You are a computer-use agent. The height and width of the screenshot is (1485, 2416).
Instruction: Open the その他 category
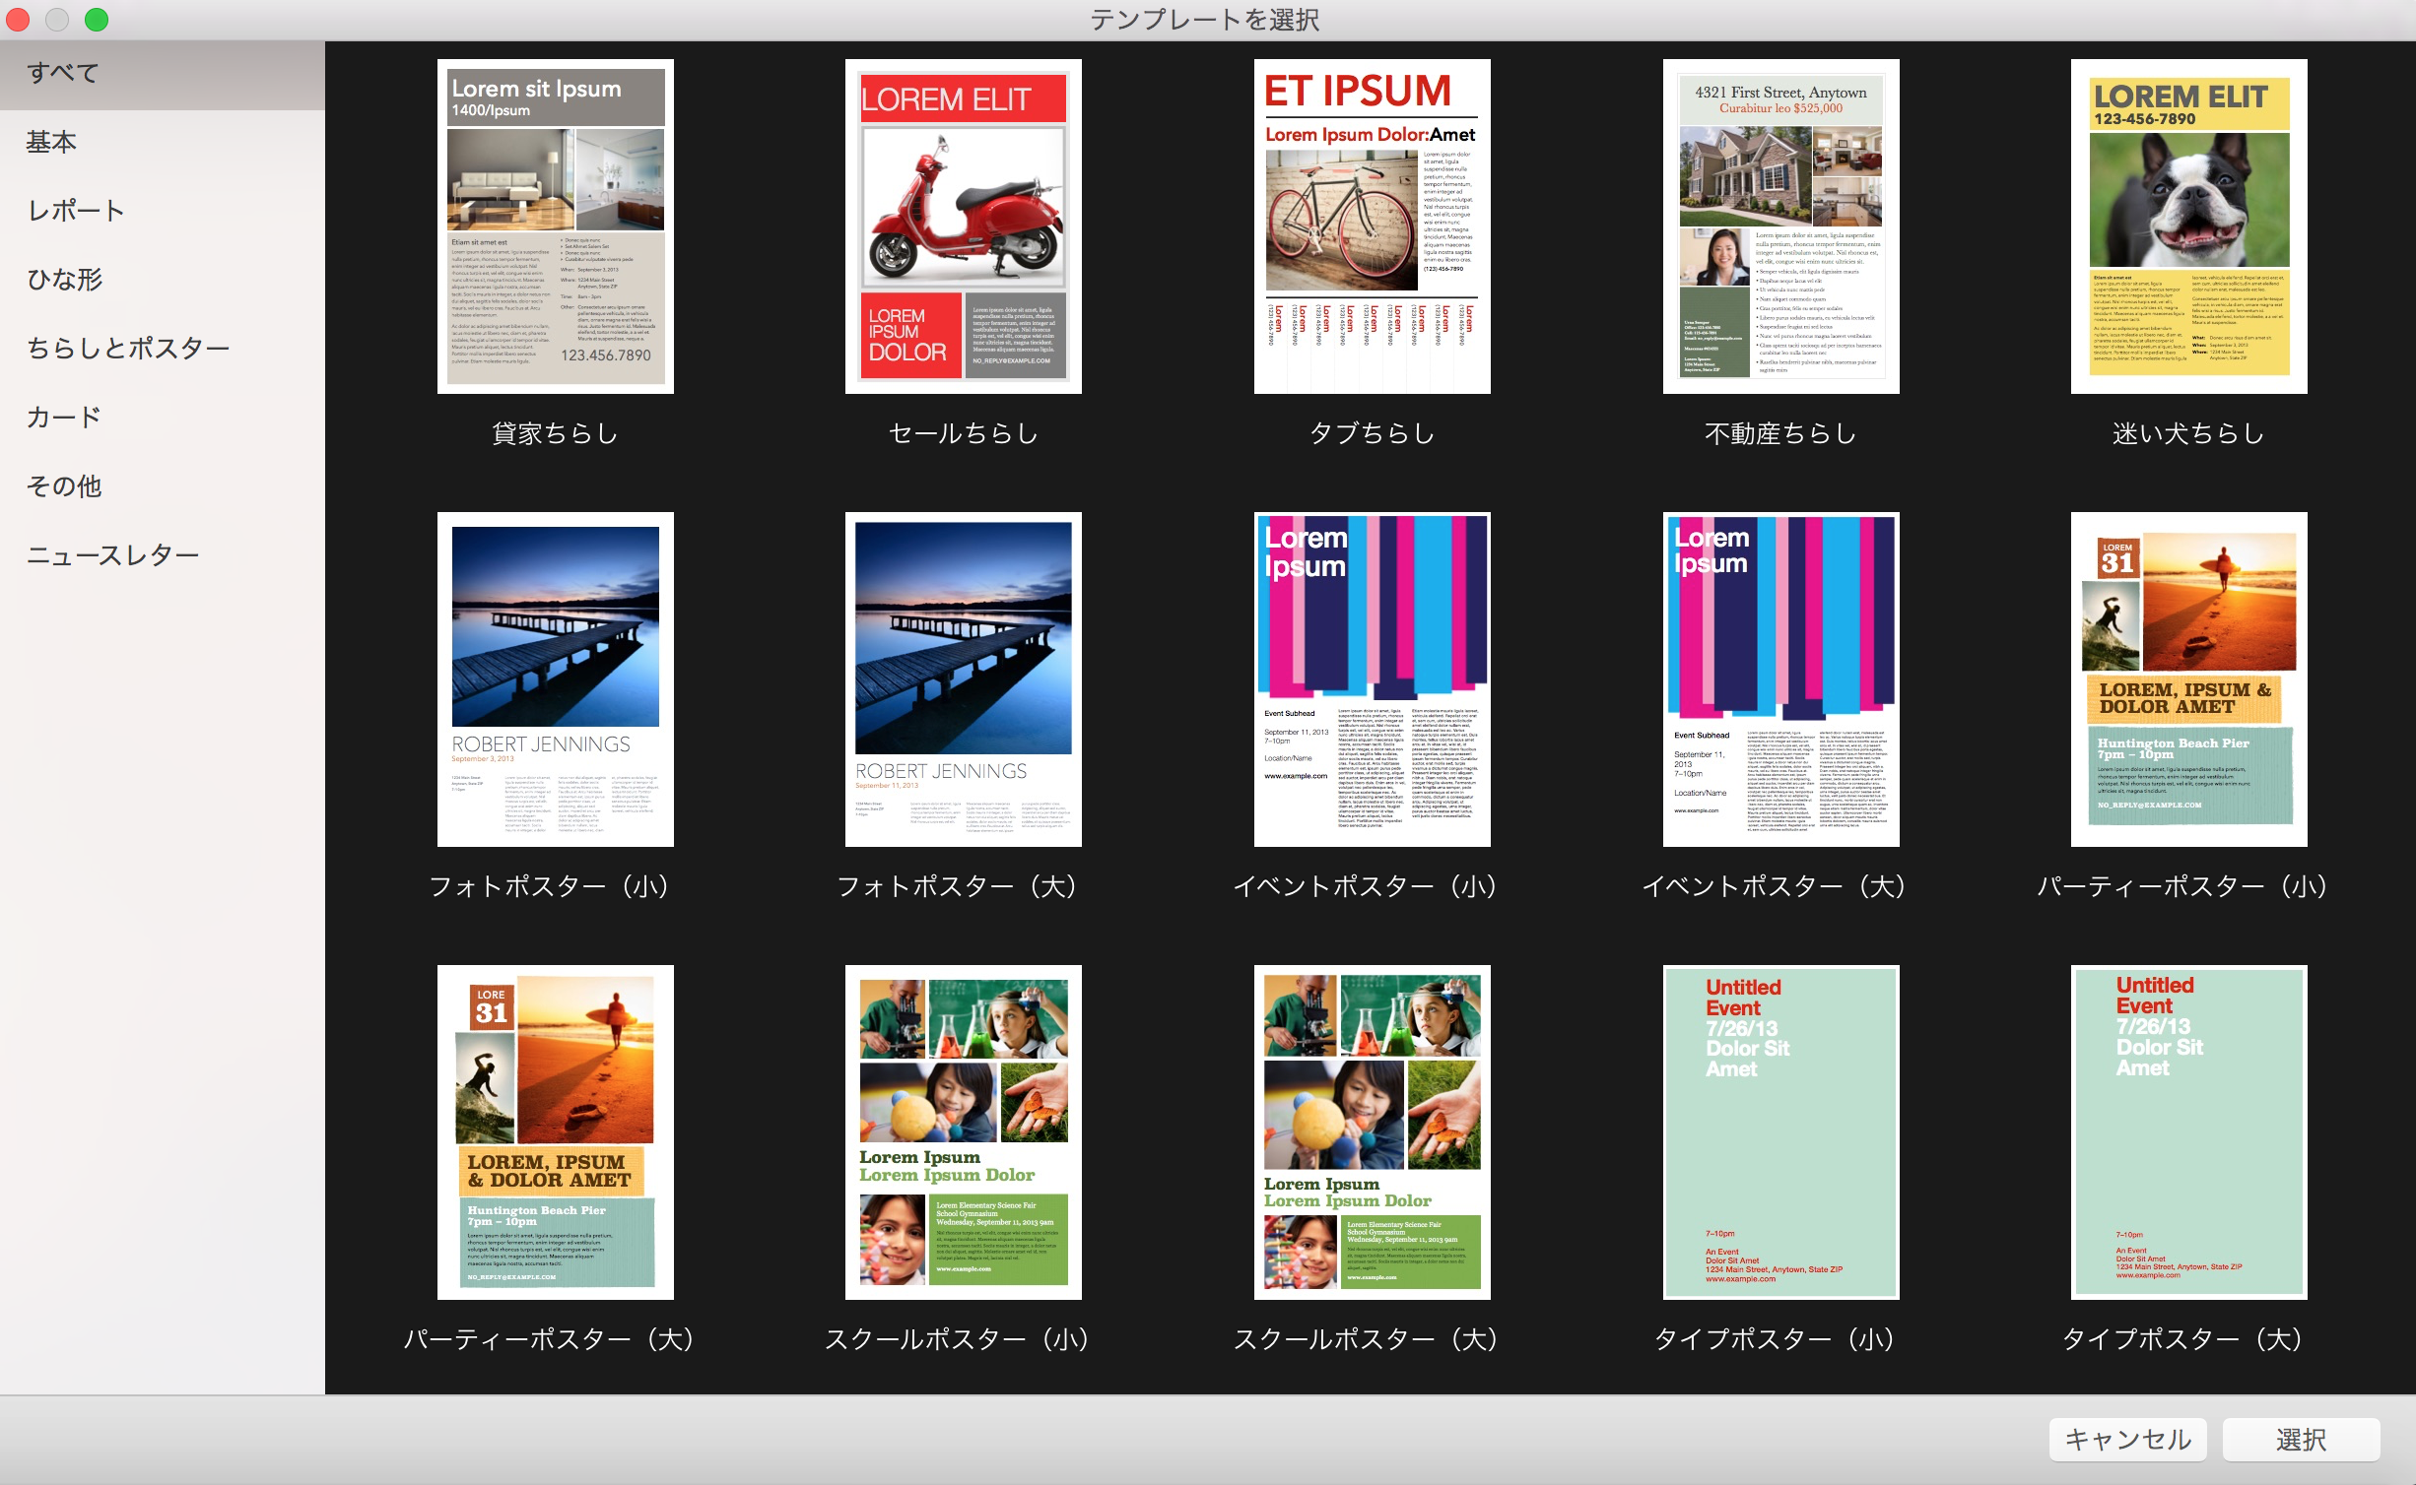(64, 484)
